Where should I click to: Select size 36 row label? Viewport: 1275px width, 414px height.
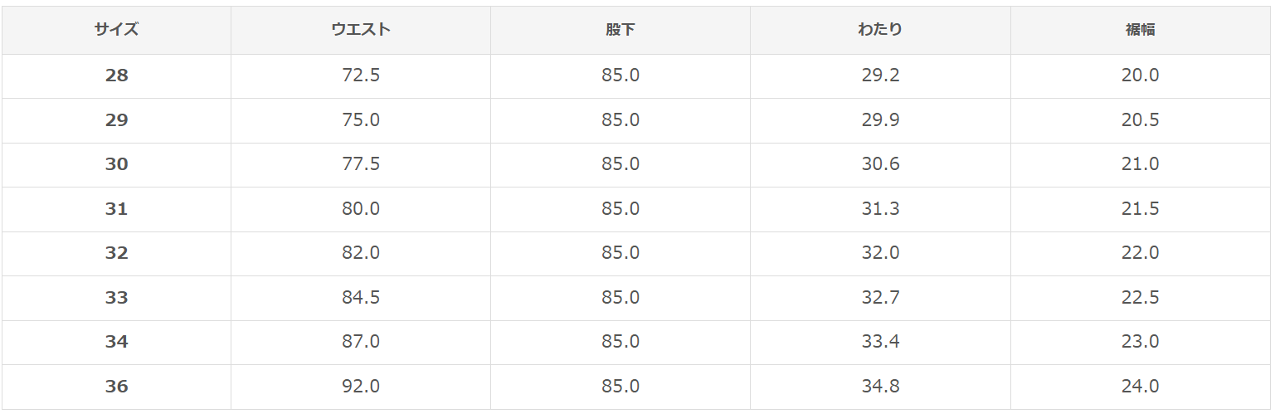click(x=116, y=386)
